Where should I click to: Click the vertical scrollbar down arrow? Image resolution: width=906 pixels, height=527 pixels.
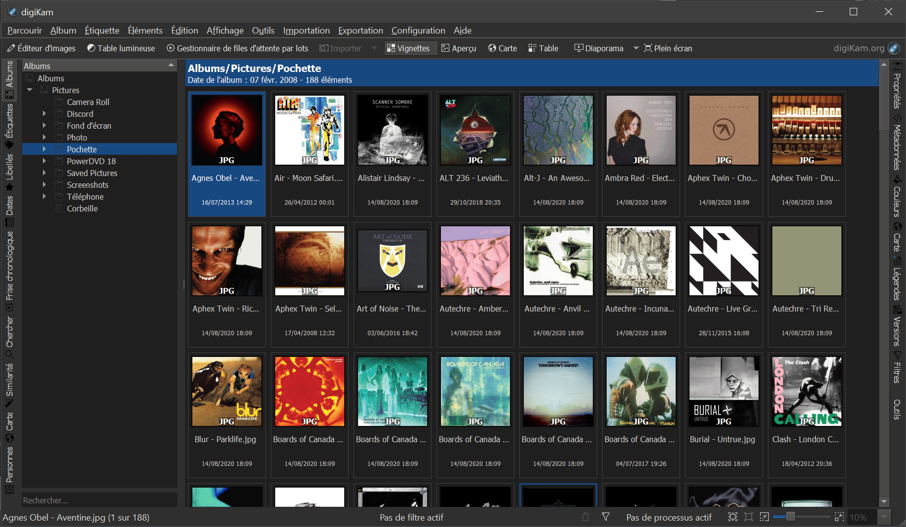[884, 502]
